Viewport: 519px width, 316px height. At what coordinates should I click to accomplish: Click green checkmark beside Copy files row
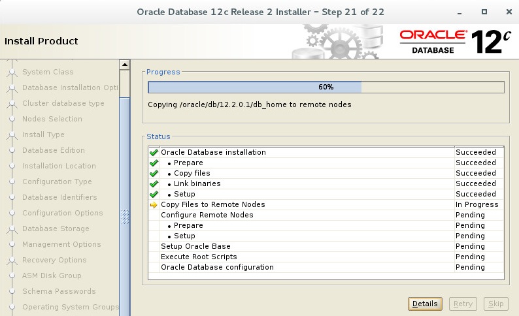pos(154,173)
